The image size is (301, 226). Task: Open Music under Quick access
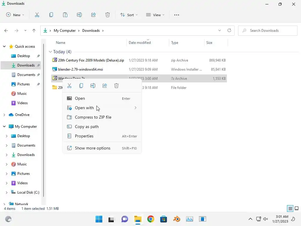pyautogui.click(x=22, y=94)
